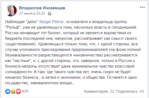Click the crying sad-face reaction icon
Screen dimensions: 149x98
point(13,91)
